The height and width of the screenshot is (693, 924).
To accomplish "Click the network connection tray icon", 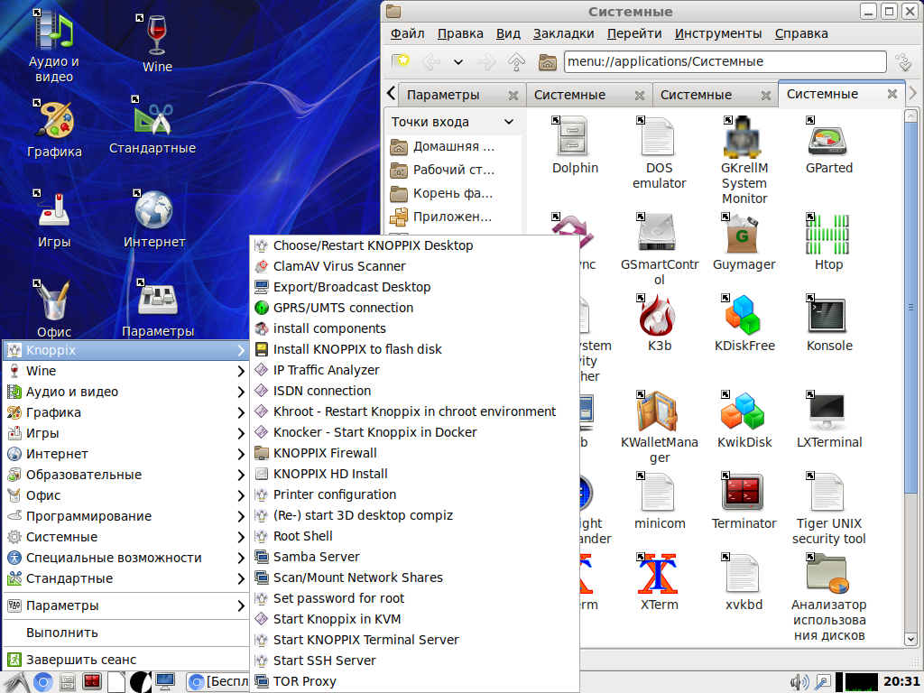I will click(x=821, y=682).
